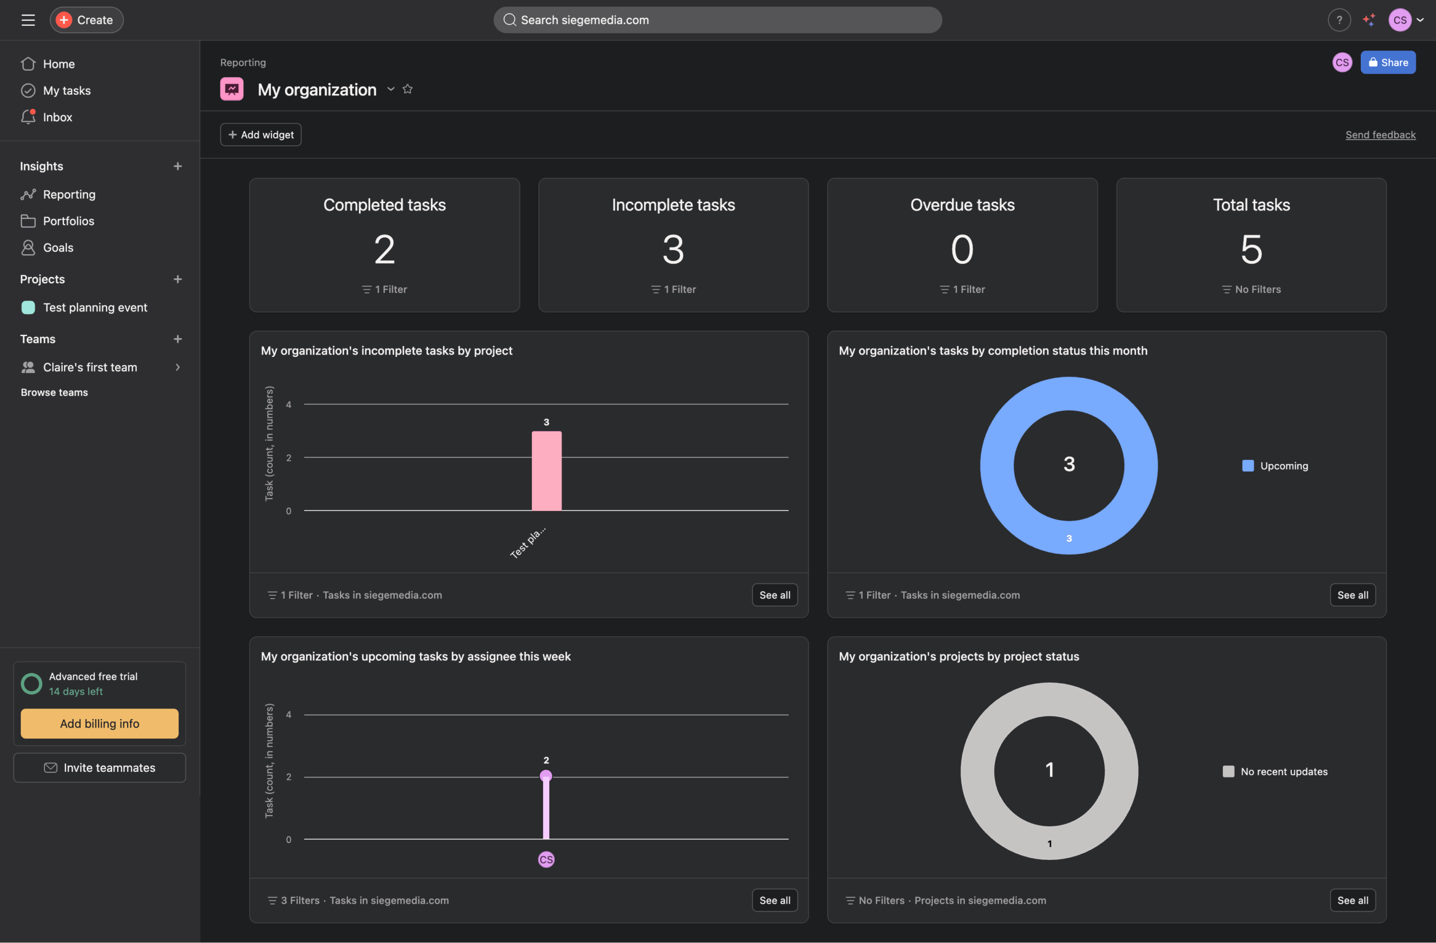This screenshot has height=943, width=1436.
Task: Open the hamburger sidebar menu
Action: (x=27, y=19)
